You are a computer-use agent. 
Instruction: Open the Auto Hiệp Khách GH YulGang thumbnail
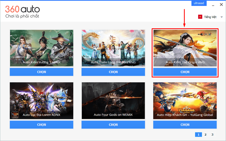point(185,101)
